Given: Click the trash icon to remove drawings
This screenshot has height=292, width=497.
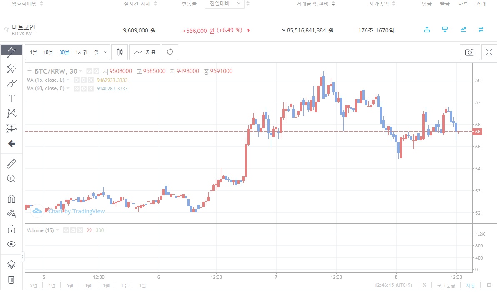Looking at the screenshot, I should tap(11, 280).
